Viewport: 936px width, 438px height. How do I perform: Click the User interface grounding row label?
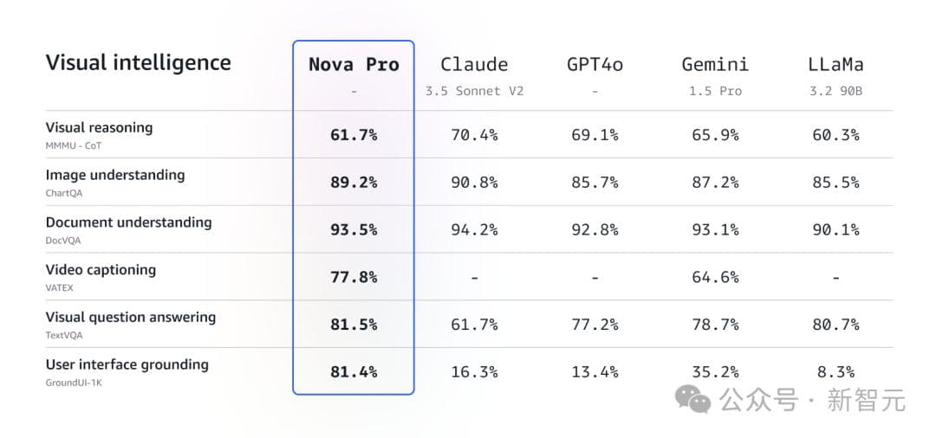(x=127, y=364)
